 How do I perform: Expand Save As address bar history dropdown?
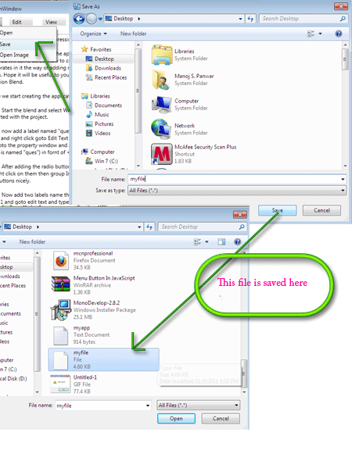(x=240, y=19)
